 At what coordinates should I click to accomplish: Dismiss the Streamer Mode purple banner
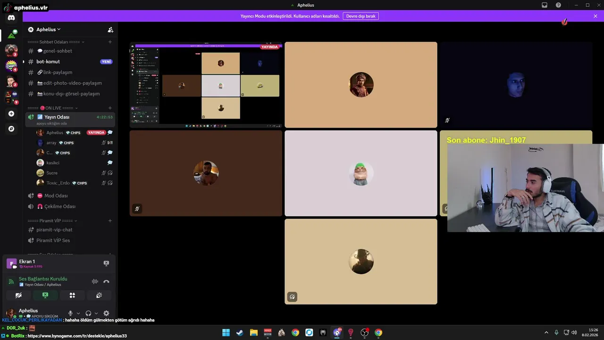tap(596, 16)
